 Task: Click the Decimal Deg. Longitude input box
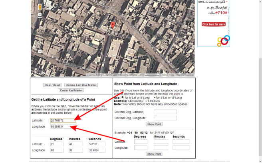coord(165,118)
